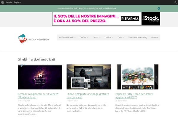Read 'Paper by Fifty Three per iPad' article
This screenshot has width=178, height=119.
click(134, 95)
